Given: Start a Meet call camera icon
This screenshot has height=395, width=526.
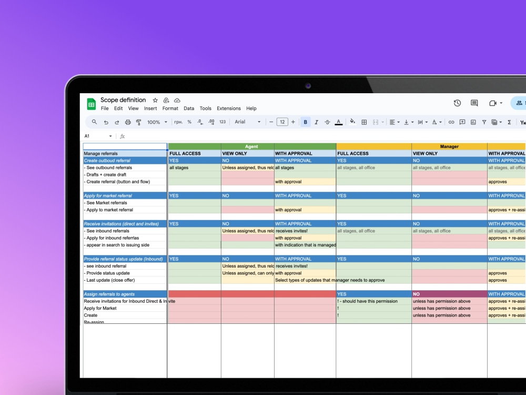Looking at the screenshot, I should 492,103.
